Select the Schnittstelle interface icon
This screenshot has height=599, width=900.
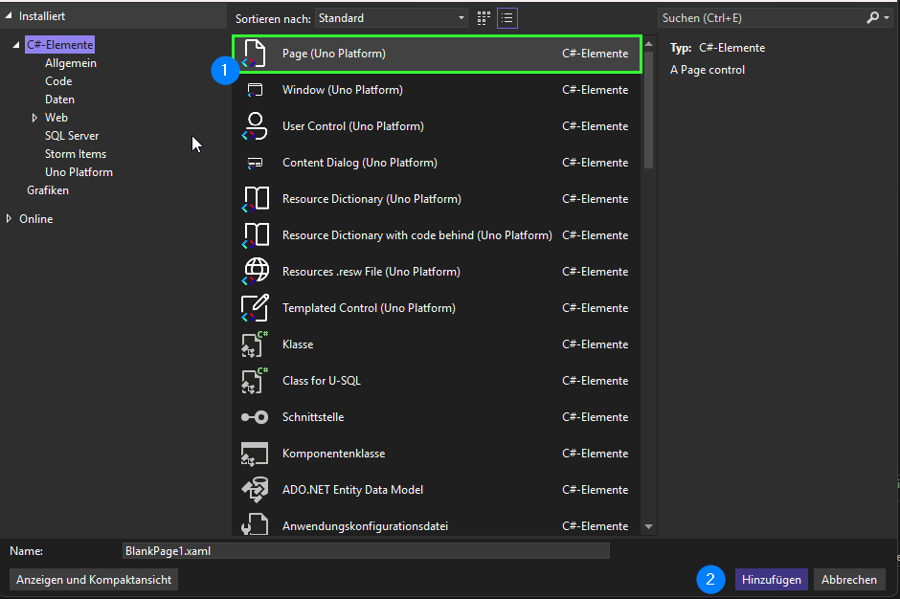256,417
